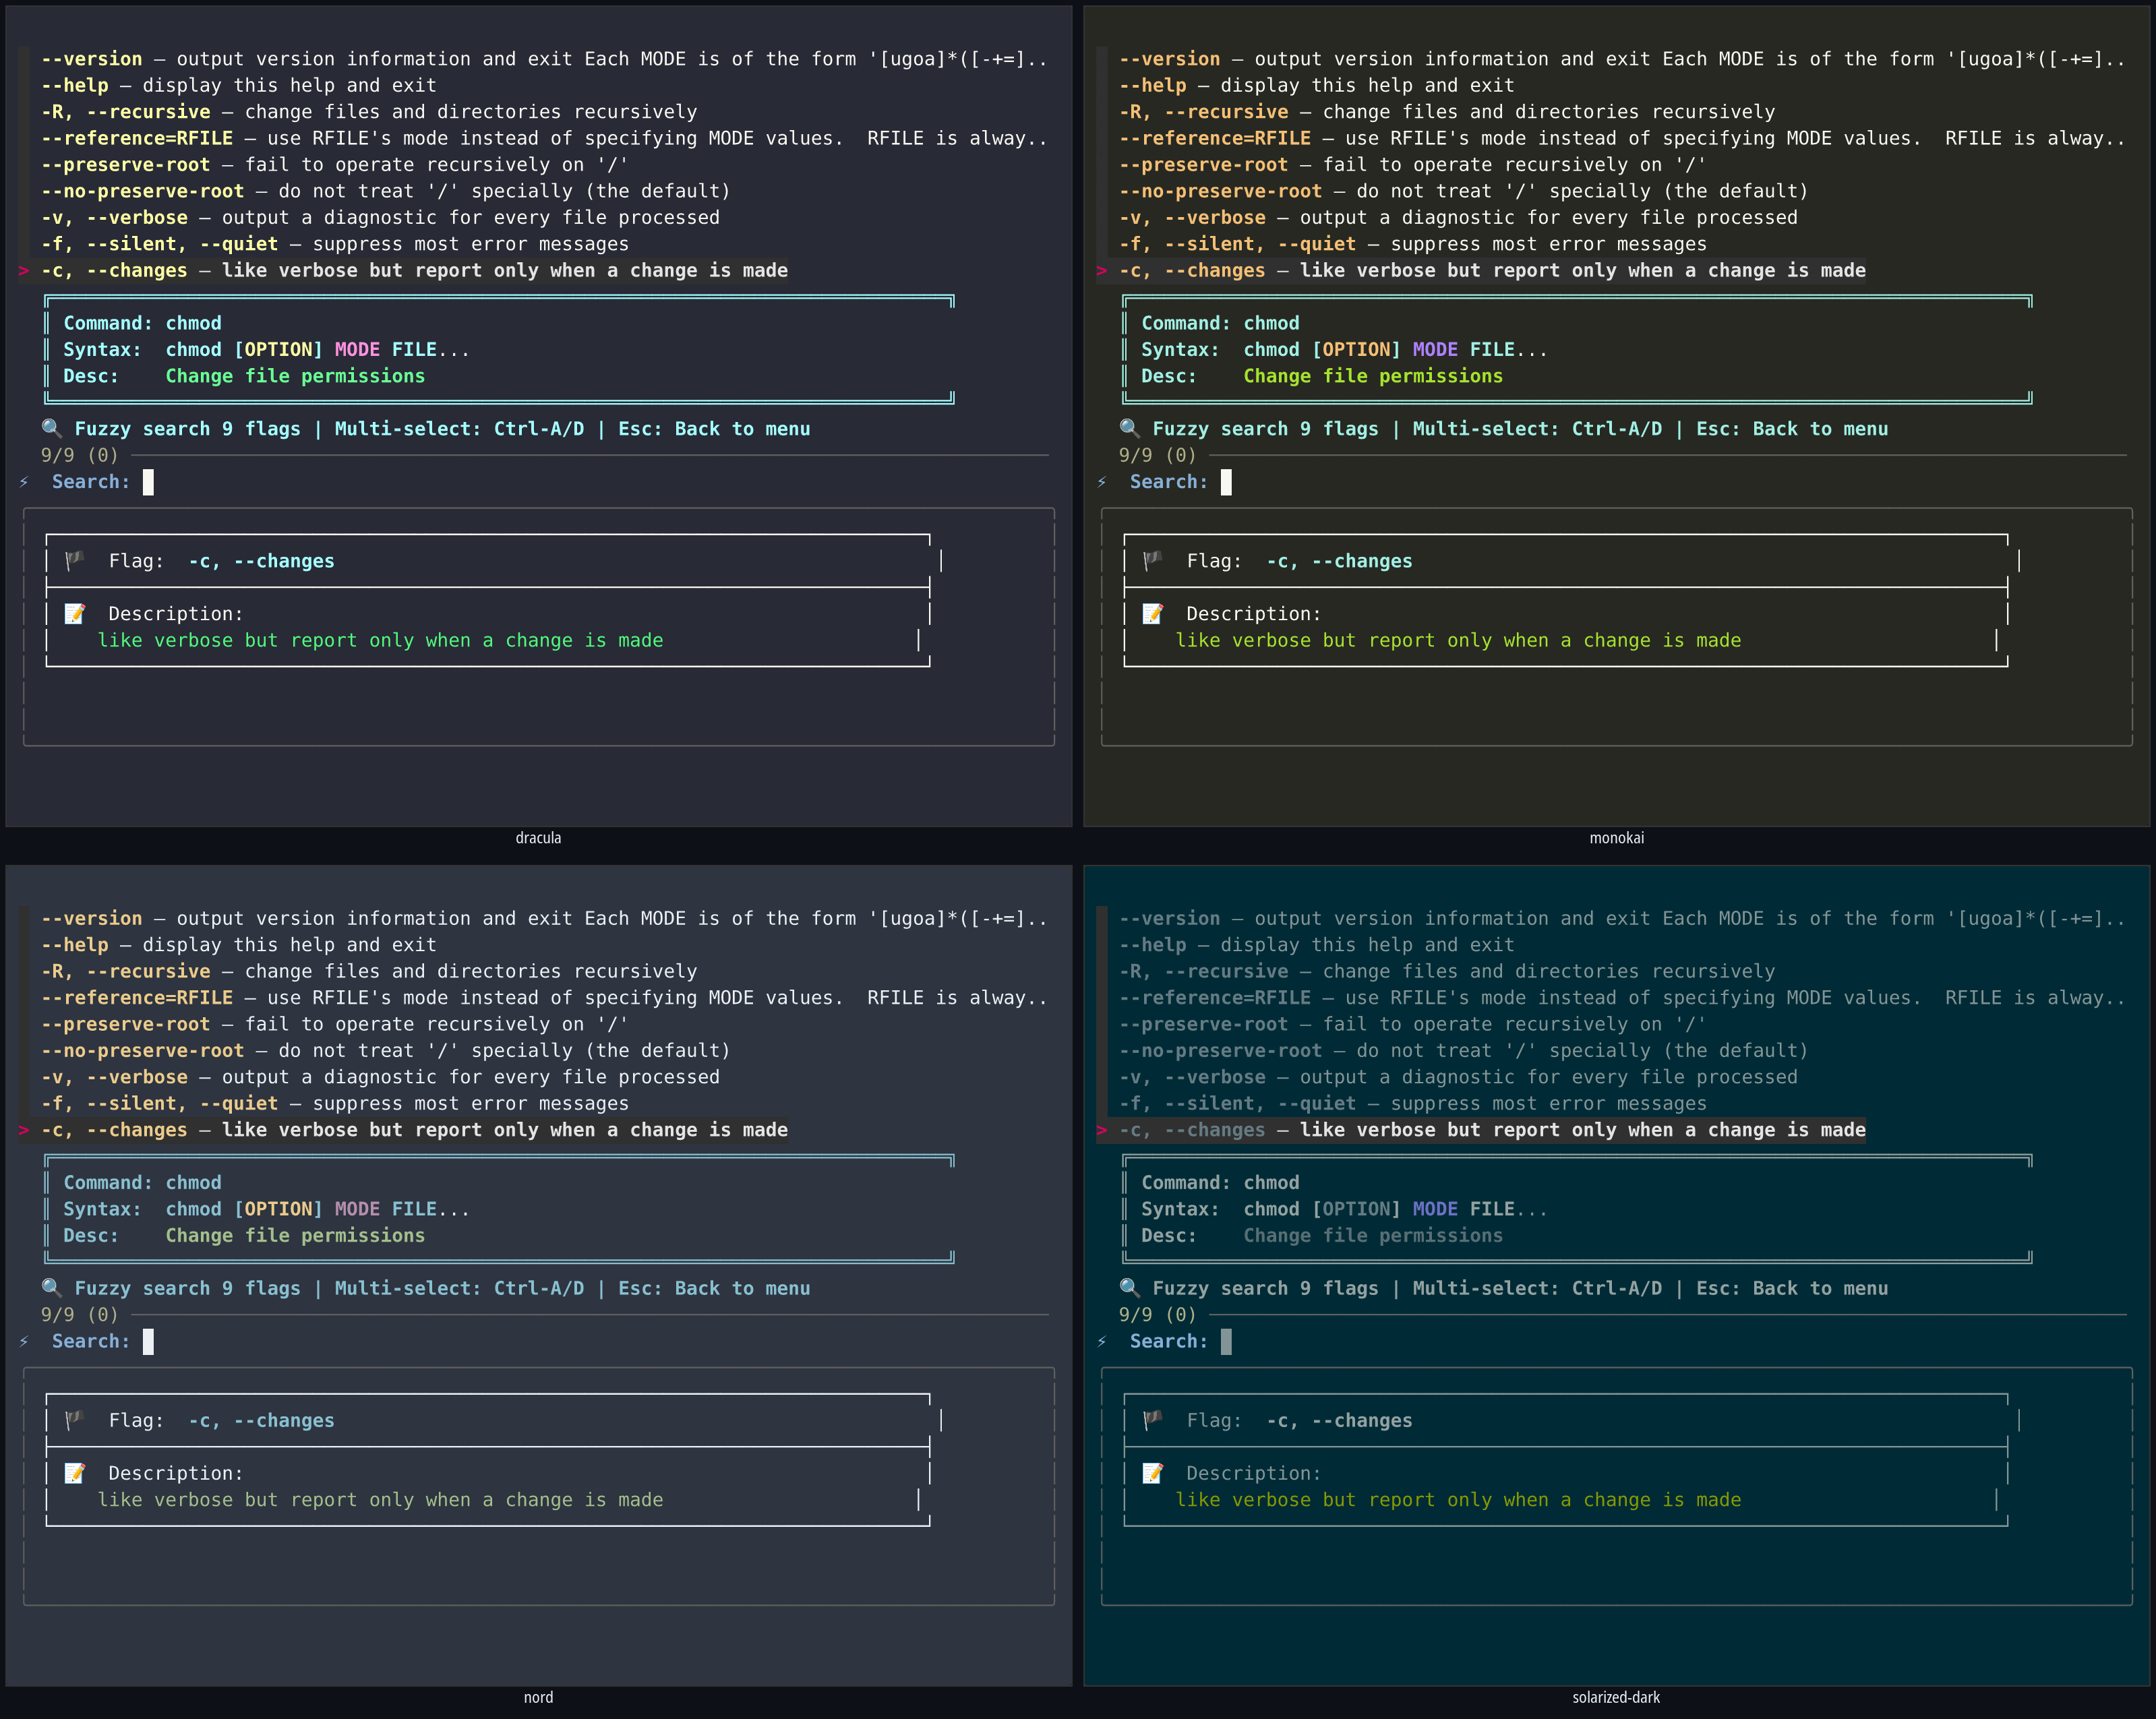Select --reference=RFILE row in nord list

pos(544,998)
